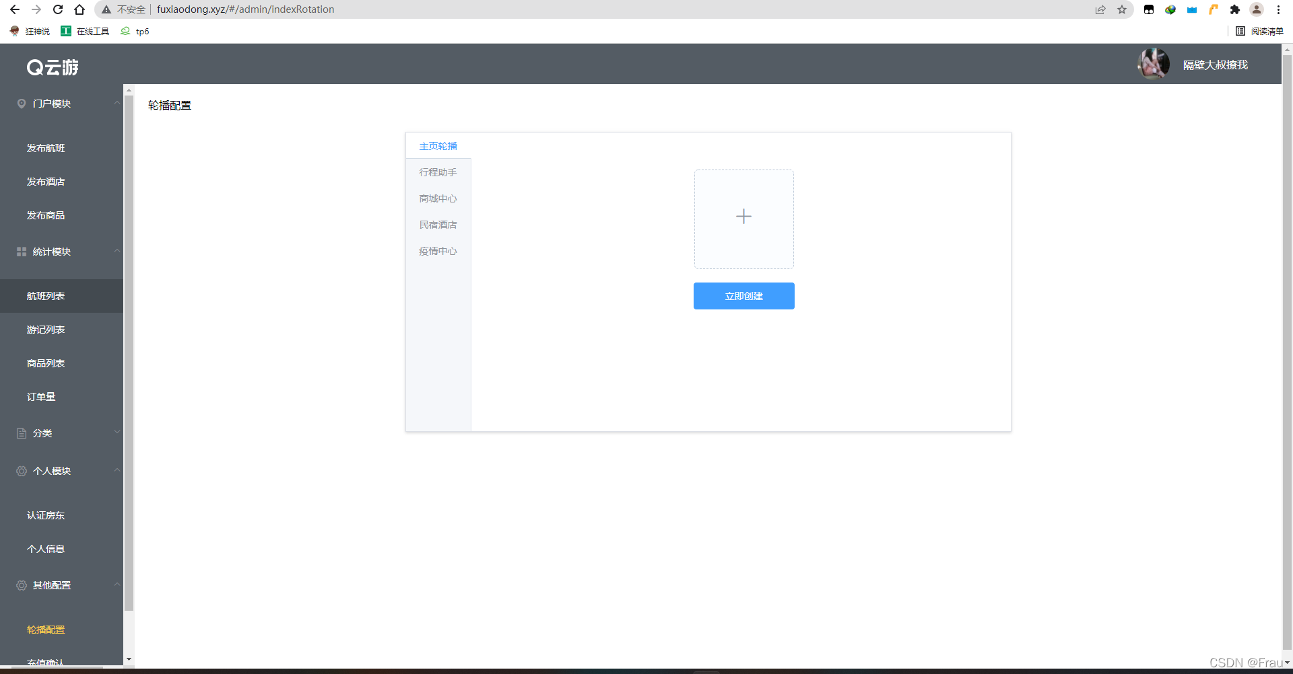Viewport: 1293px width, 674px height.
Task: Click the sidebar vertical scrollbar thumb
Action: tap(129, 353)
